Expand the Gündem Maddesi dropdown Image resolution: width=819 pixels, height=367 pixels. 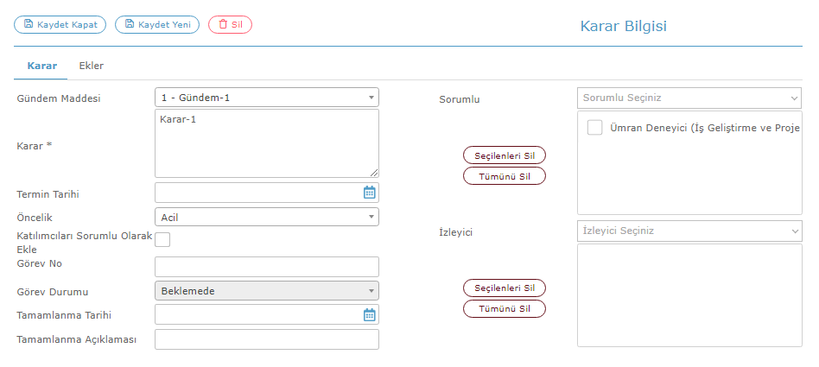[x=267, y=97]
